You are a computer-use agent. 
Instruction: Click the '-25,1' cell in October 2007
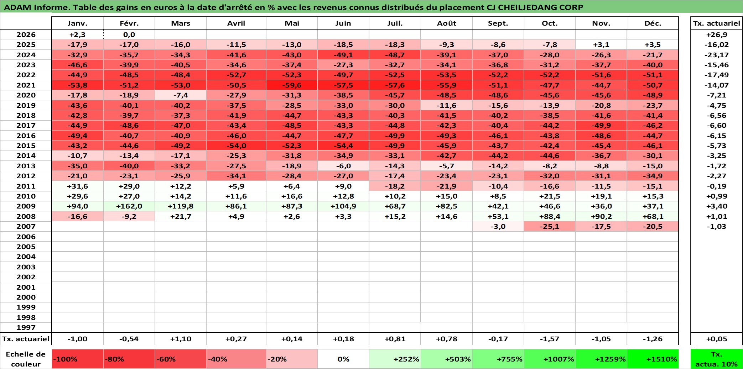(550, 226)
